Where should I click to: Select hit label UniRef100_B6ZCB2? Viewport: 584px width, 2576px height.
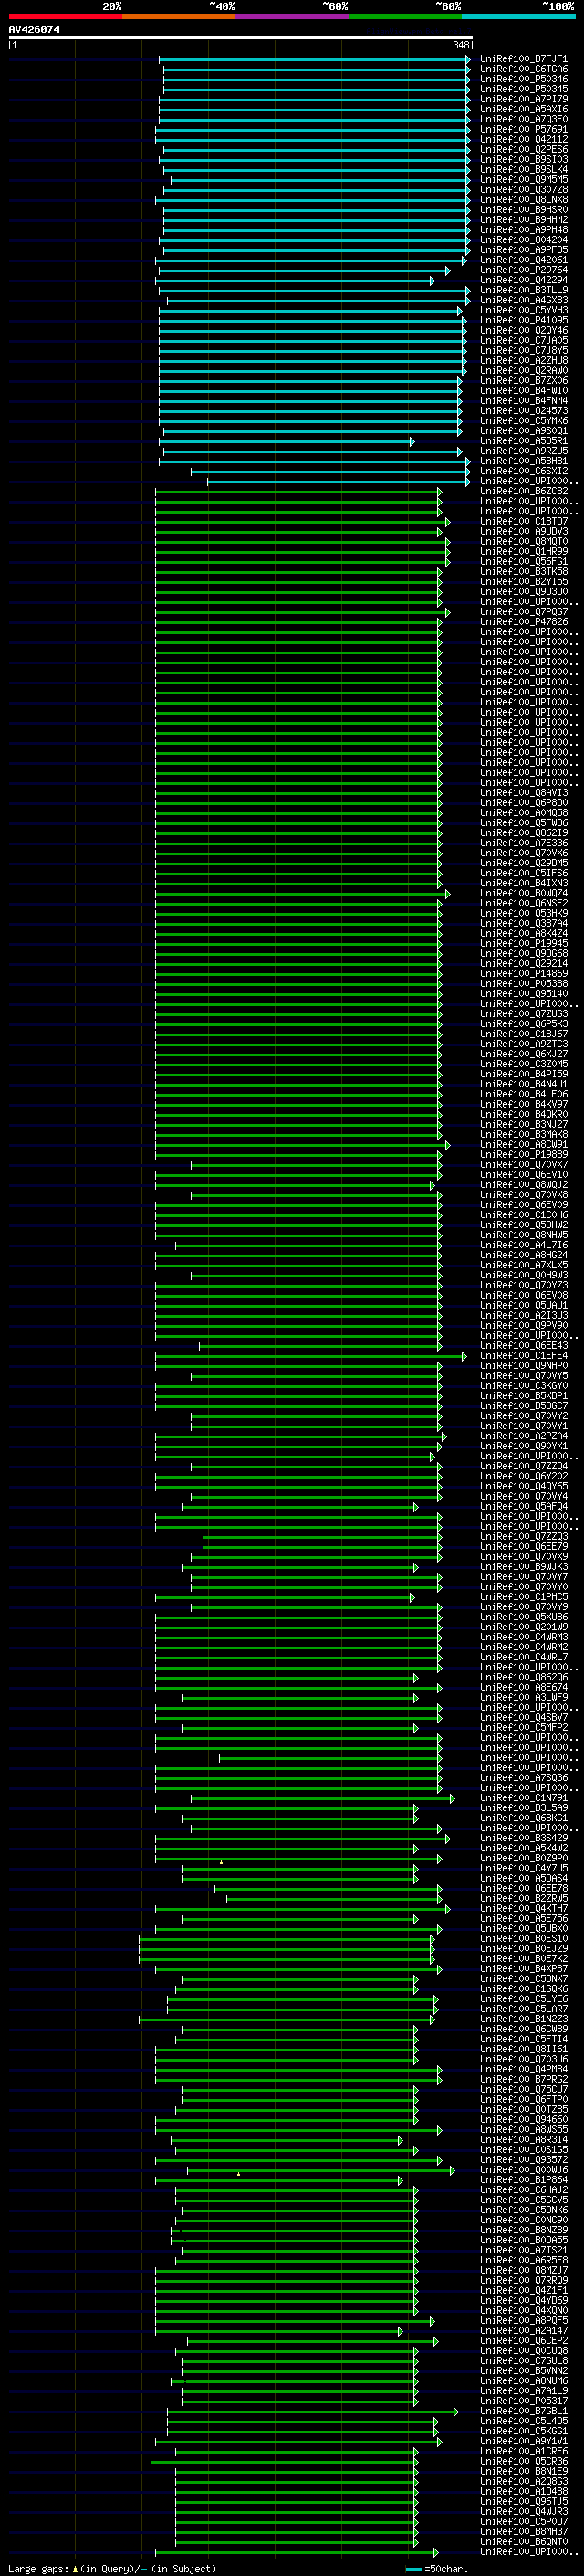tap(524, 491)
